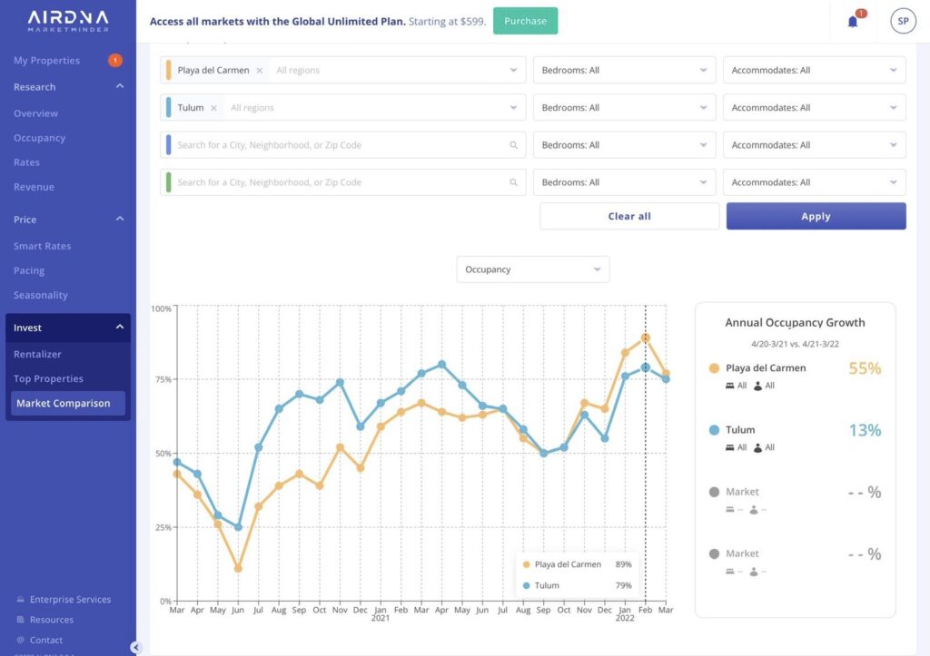930x656 pixels.
Task: Click search magnifier in fourth market row
Action: pos(514,182)
